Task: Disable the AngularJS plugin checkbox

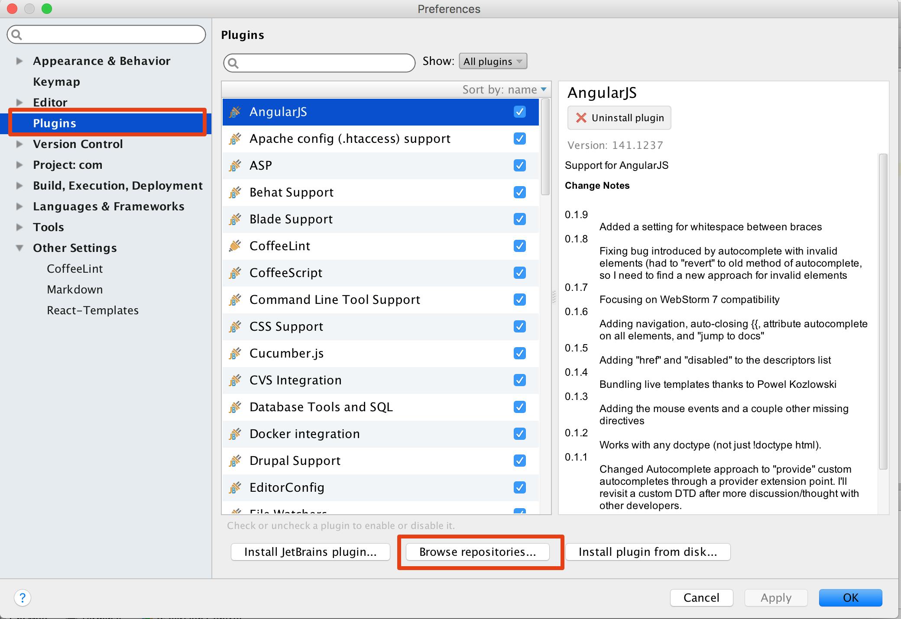Action: tap(520, 112)
